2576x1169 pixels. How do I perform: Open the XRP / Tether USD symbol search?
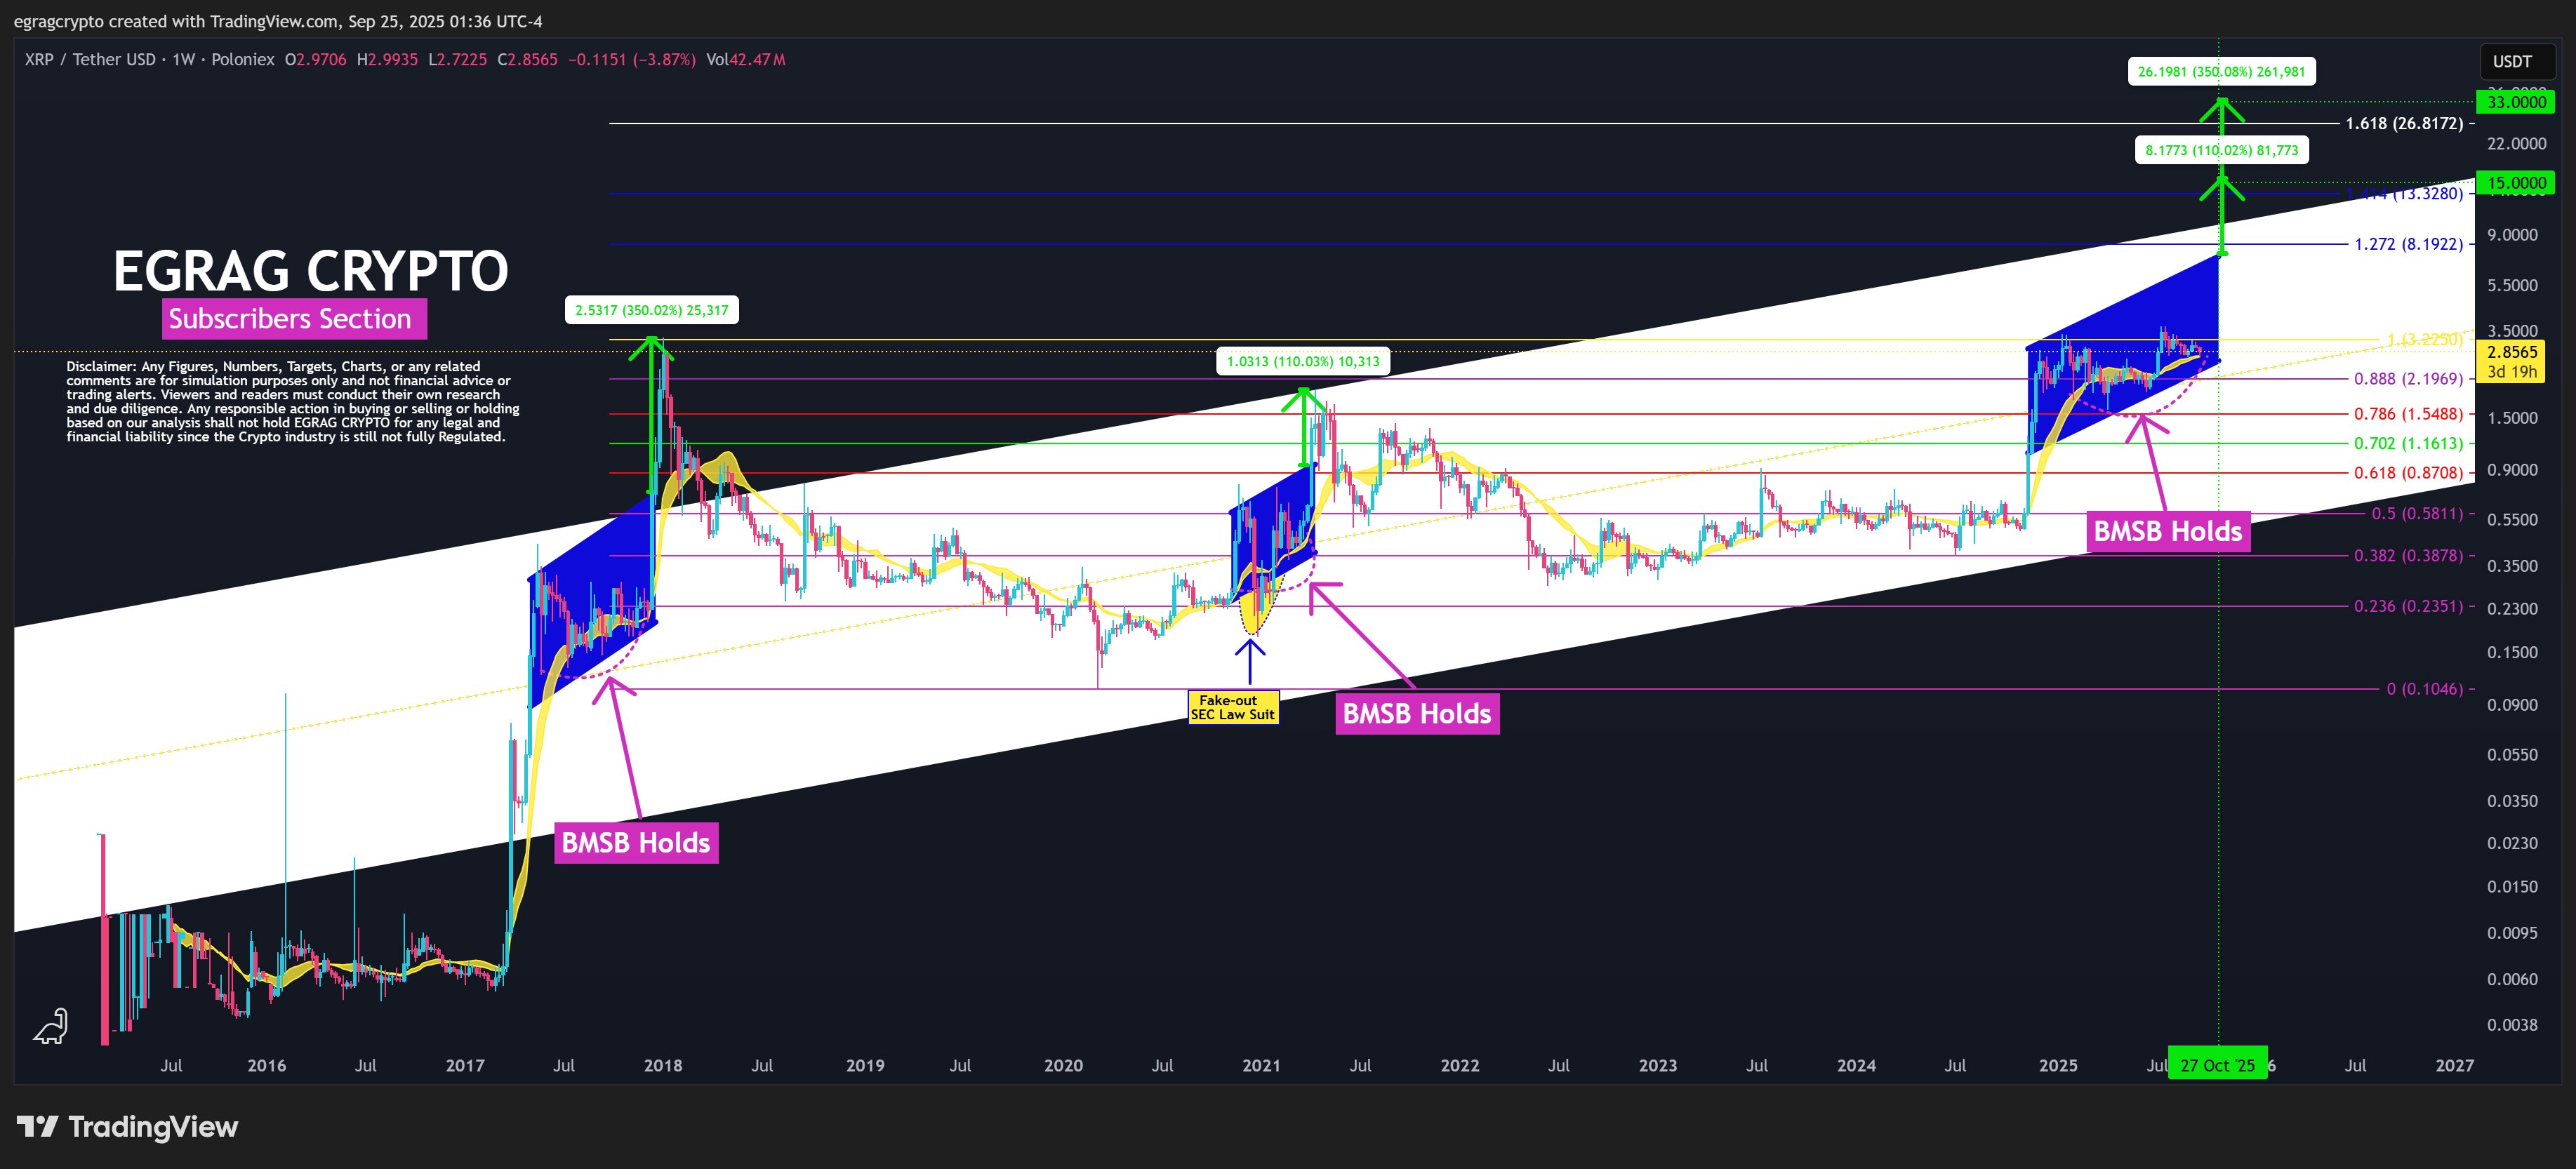(x=89, y=60)
